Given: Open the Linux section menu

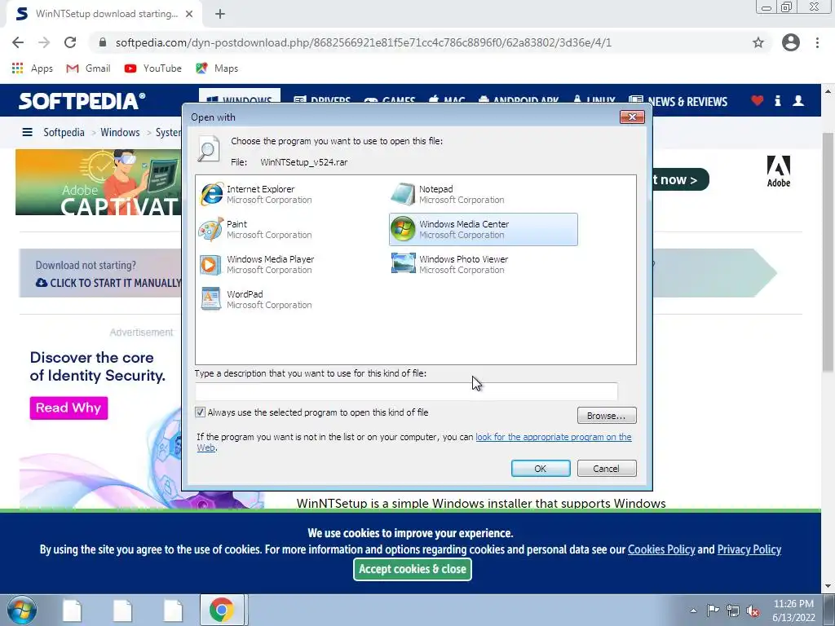Looking at the screenshot, I should point(594,100).
